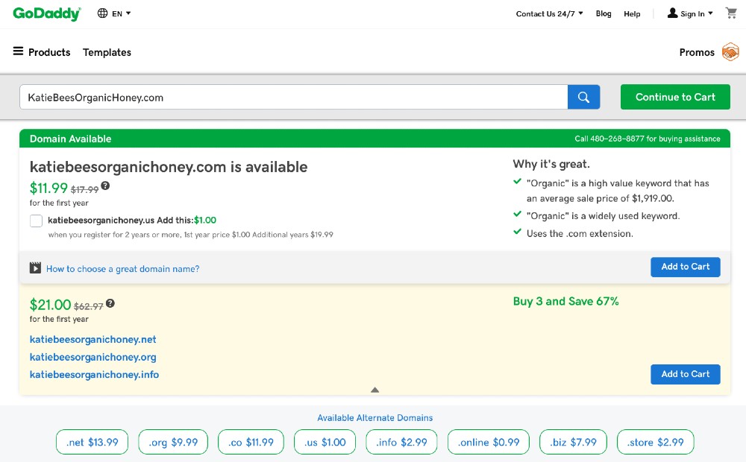Viewport: 746px width, 462px height.
Task: Click the blue search magnifier button
Action: [x=584, y=97]
